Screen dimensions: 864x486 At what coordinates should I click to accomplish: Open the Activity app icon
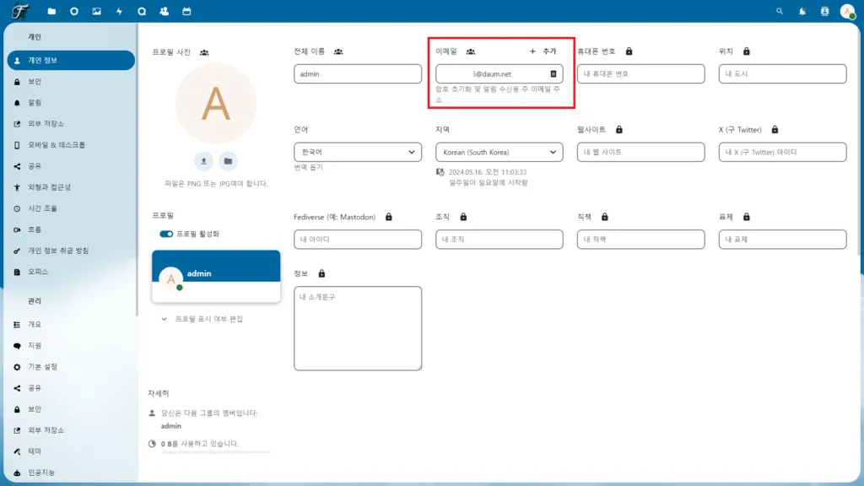[x=120, y=11]
